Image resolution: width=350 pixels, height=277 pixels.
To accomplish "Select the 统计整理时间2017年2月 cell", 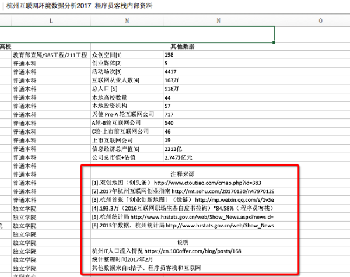I will [183, 260].
